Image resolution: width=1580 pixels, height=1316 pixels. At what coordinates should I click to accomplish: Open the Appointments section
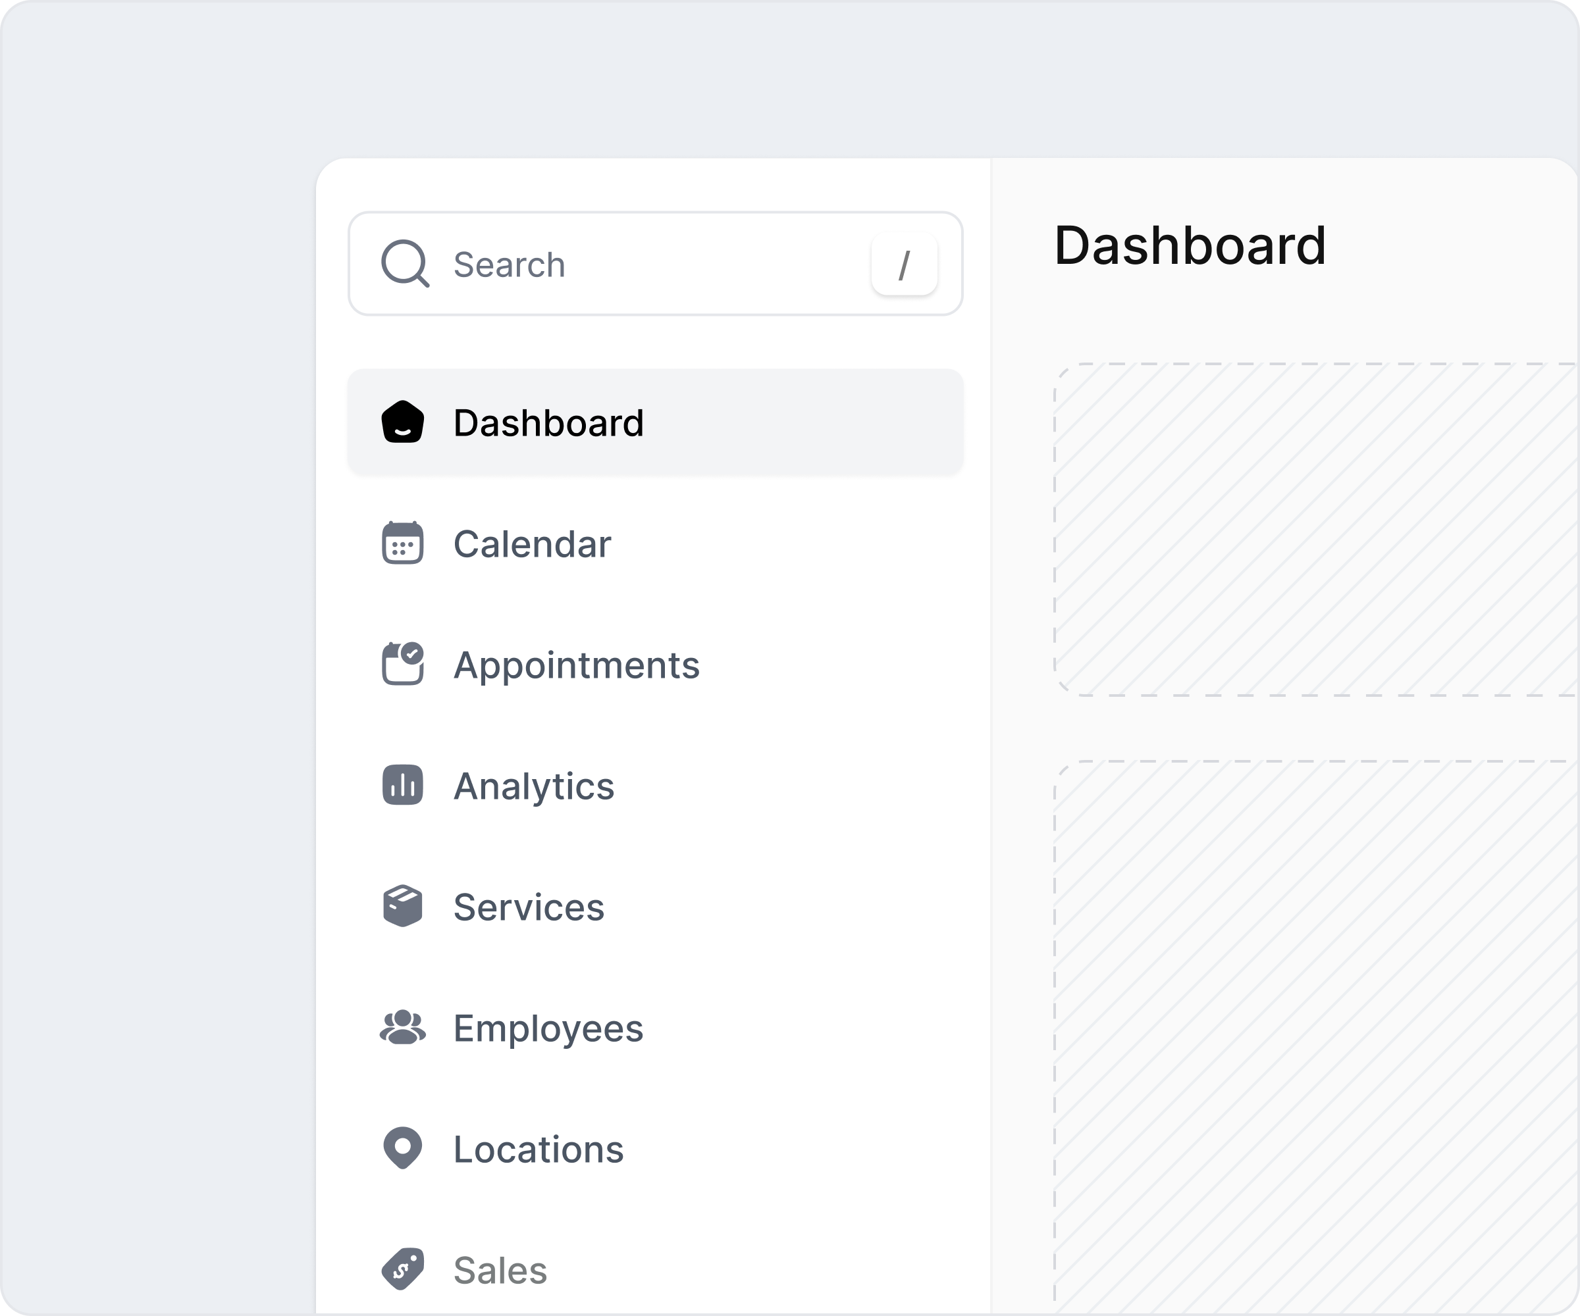[576, 665]
